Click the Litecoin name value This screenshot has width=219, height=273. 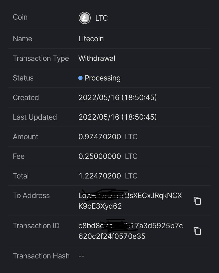[x=91, y=39]
